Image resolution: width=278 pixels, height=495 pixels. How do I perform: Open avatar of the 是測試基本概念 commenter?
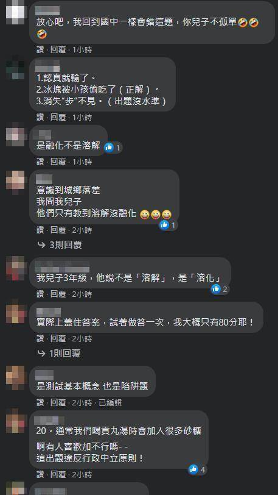click(x=15, y=378)
